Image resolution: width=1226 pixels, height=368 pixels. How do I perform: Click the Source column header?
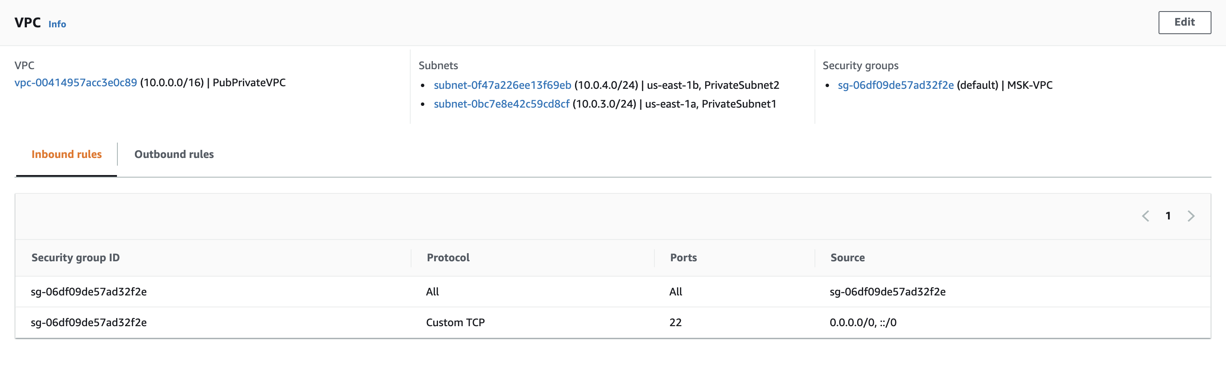847,257
